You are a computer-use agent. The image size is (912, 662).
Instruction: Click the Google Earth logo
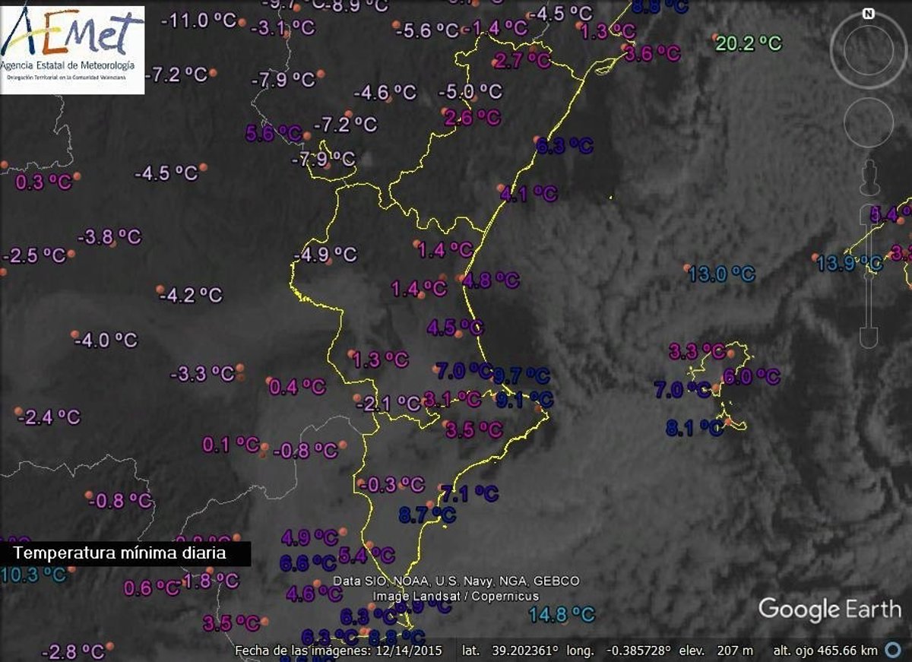[829, 609]
